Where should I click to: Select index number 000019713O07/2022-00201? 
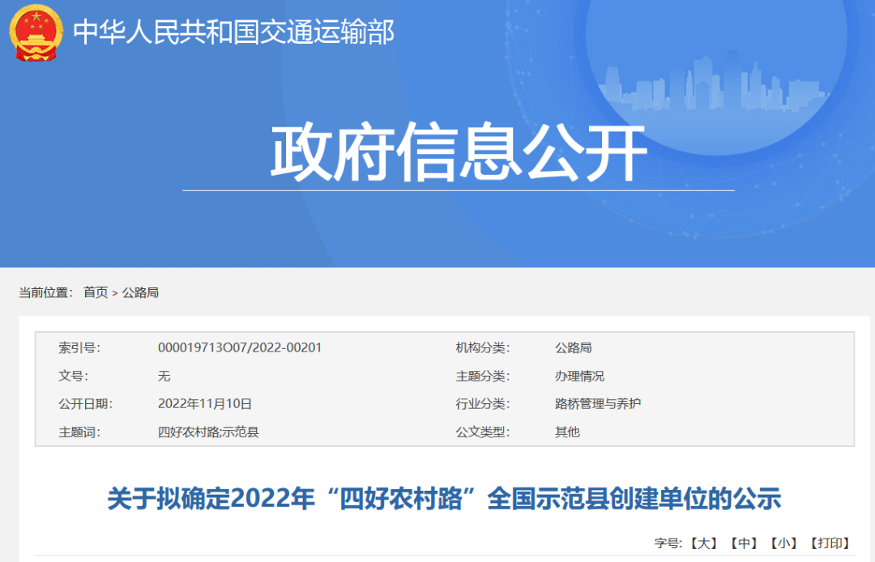[x=240, y=348]
